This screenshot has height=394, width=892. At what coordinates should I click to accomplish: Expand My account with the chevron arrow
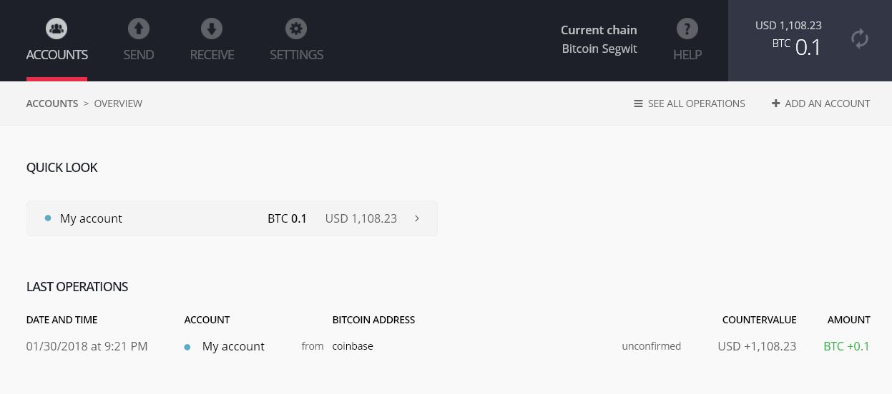(417, 218)
